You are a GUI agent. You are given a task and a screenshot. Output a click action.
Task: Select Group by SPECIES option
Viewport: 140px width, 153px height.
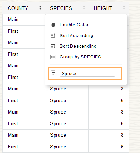(80, 57)
